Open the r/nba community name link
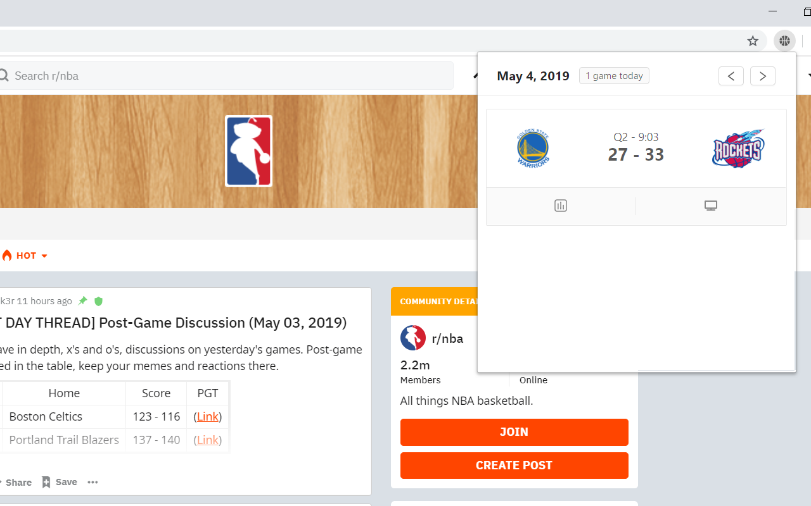The width and height of the screenshot is (811, 506). 447,338
